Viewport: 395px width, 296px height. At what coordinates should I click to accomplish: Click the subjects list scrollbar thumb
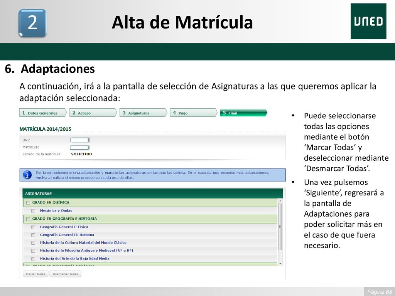(x=280, y=227)
